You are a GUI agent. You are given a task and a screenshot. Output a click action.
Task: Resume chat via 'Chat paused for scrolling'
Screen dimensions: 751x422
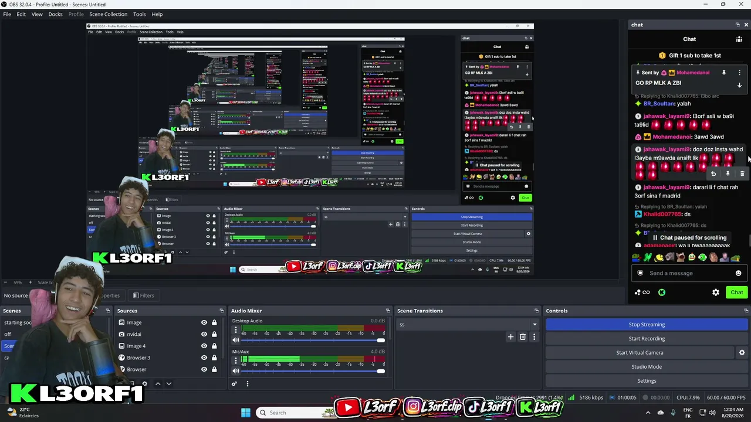[x=689, y=237]
